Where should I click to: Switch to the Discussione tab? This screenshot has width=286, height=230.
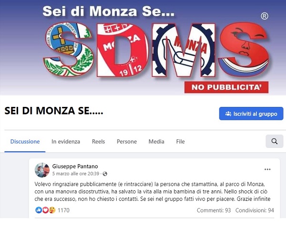tap(25, 142)
